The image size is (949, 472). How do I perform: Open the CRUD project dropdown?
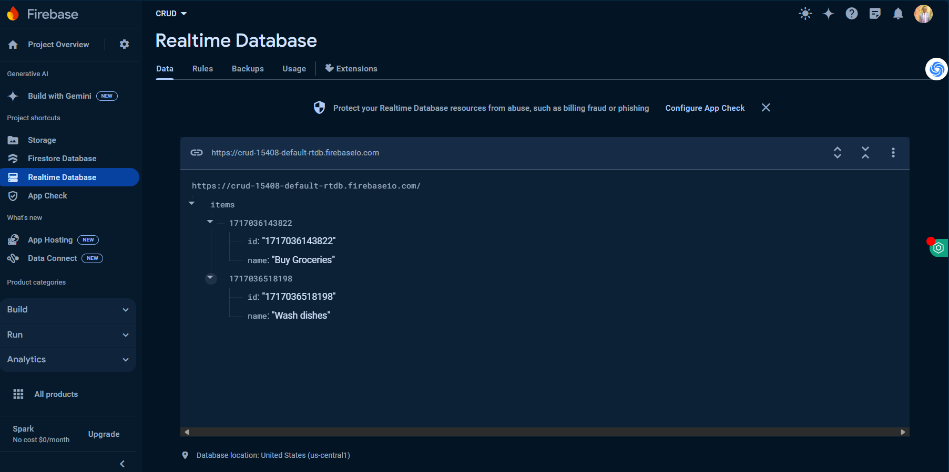(171, 14)
